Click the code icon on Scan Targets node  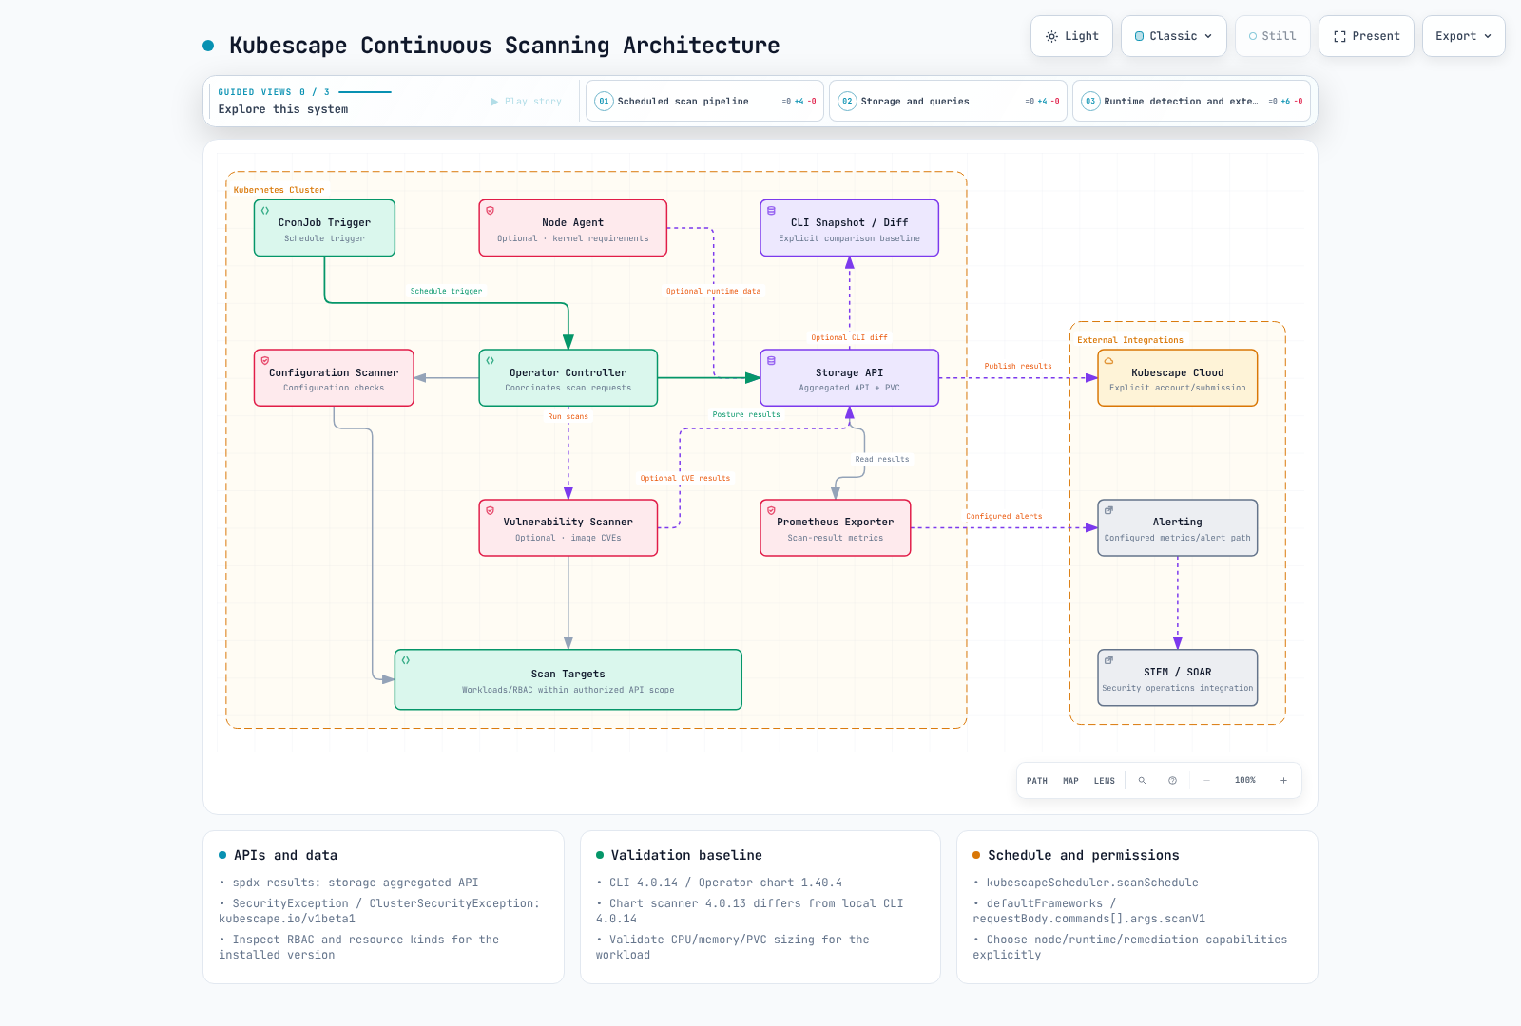(406, 660)
